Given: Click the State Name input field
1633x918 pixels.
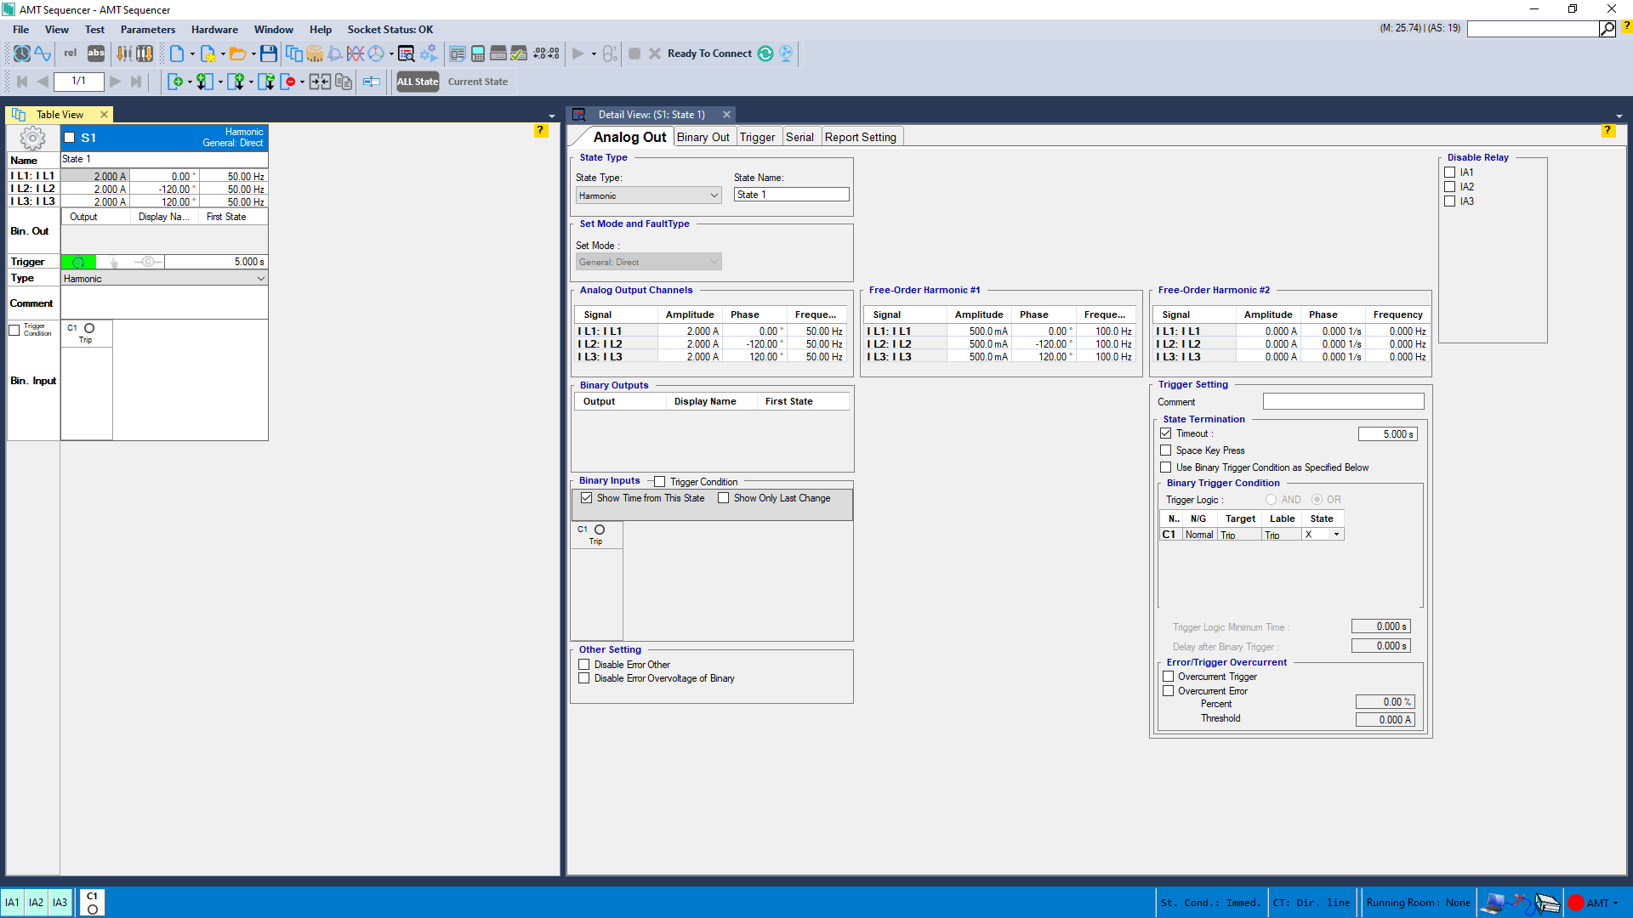Looking at the screenshot, I should pyautogui.click(x=791, y=195).
